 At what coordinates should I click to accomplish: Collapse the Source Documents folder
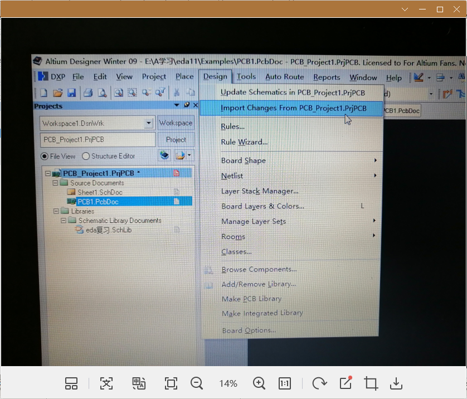click(55, 183)
